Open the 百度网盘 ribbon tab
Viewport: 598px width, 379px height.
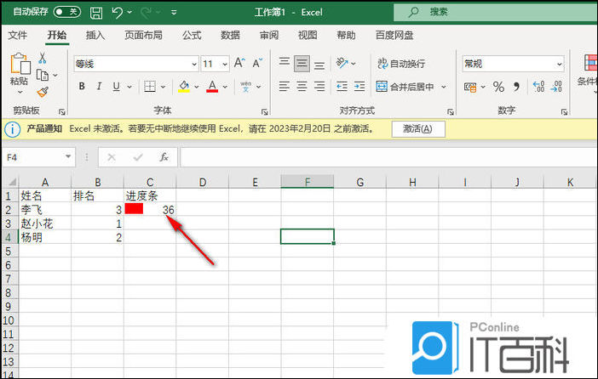click(394, 36)
